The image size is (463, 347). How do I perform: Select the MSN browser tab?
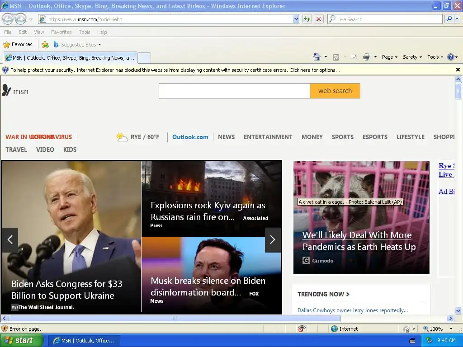[x=70, y=58]
